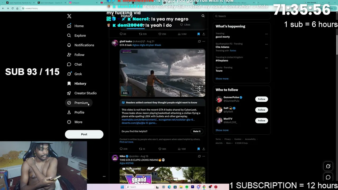
Task: Click the Premium checkmark badge icon
Action: 69,103
